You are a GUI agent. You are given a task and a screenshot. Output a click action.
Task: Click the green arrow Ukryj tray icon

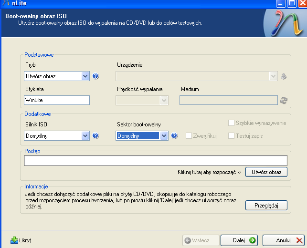14,240
